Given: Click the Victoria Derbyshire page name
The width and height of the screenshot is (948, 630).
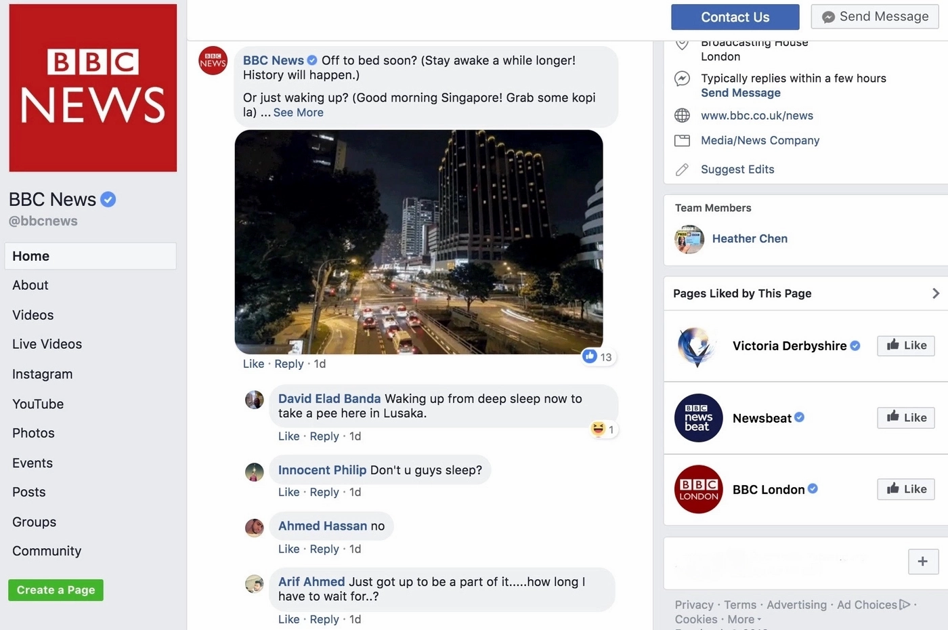Looking at the screenshot, I should [790, 345].
